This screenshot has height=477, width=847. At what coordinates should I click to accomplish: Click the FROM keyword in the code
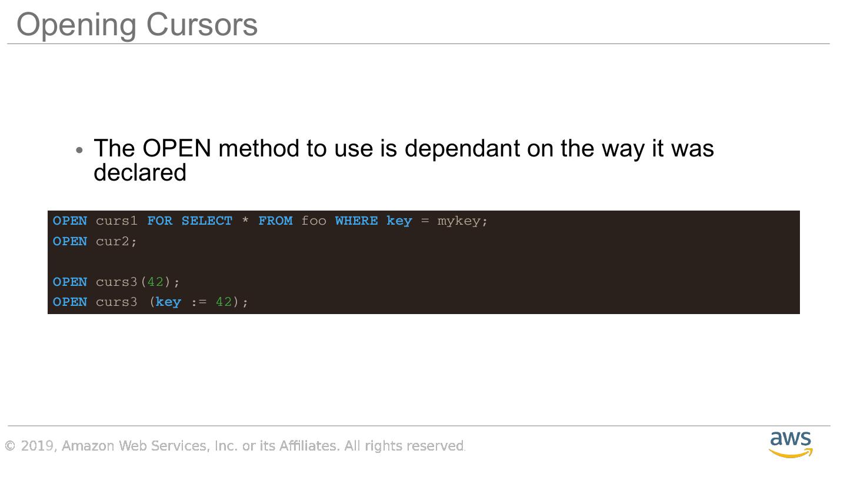[275, 221]
